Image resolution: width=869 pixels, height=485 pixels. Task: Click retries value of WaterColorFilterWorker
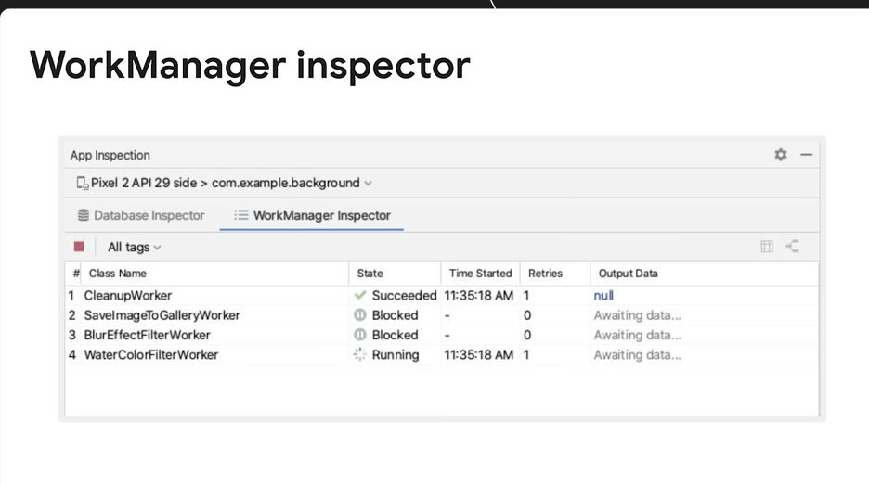(526, 355)
